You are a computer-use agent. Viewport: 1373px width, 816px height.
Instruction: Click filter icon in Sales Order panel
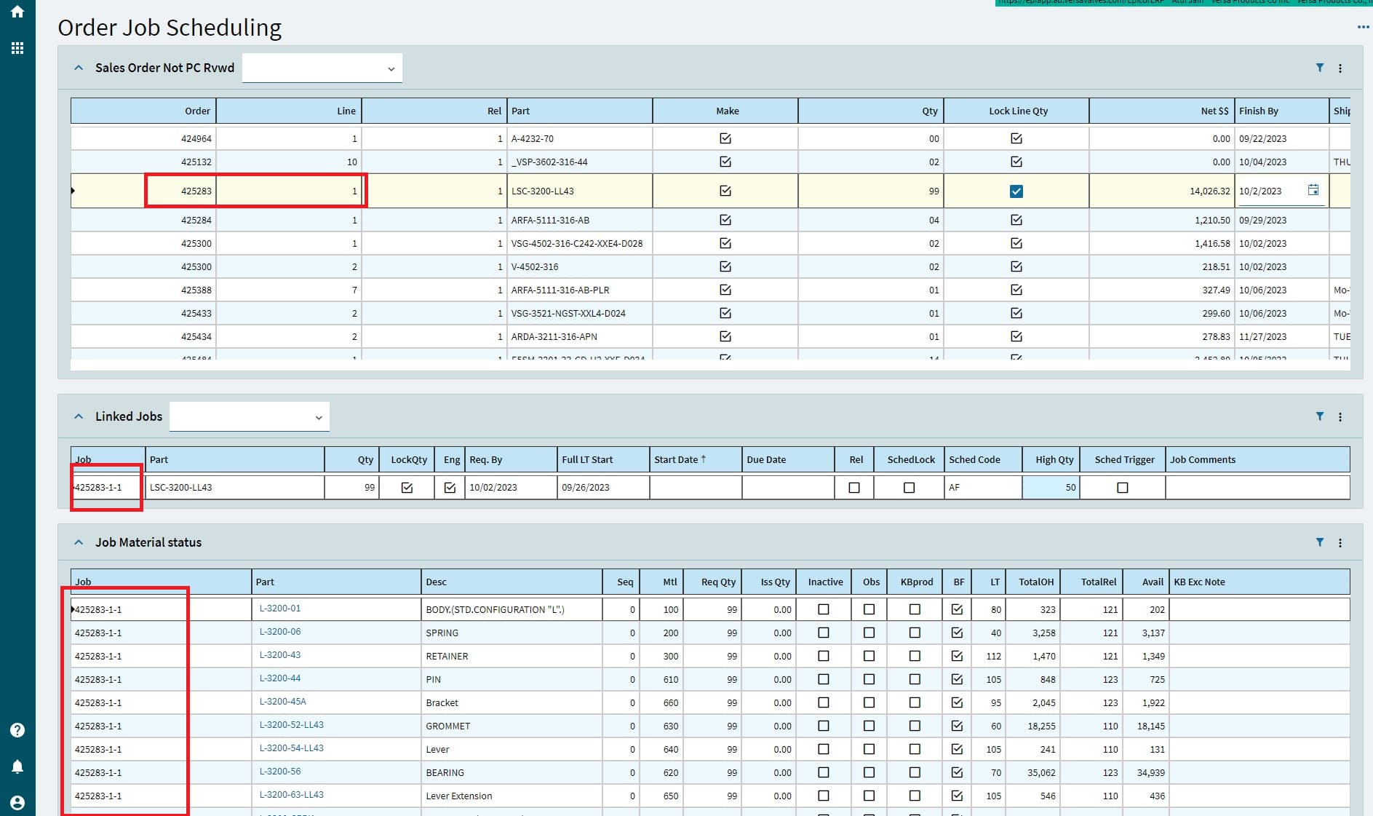click(x=1319, y=68)
